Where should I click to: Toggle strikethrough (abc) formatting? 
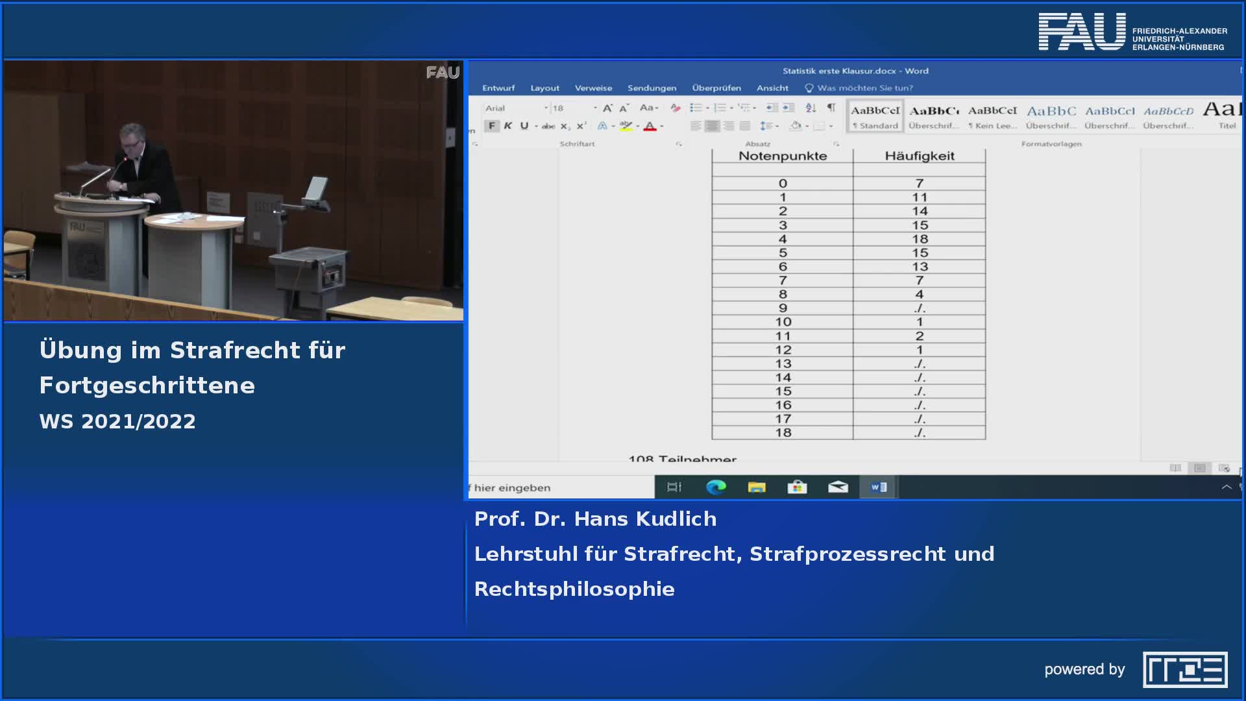(548, 126)
